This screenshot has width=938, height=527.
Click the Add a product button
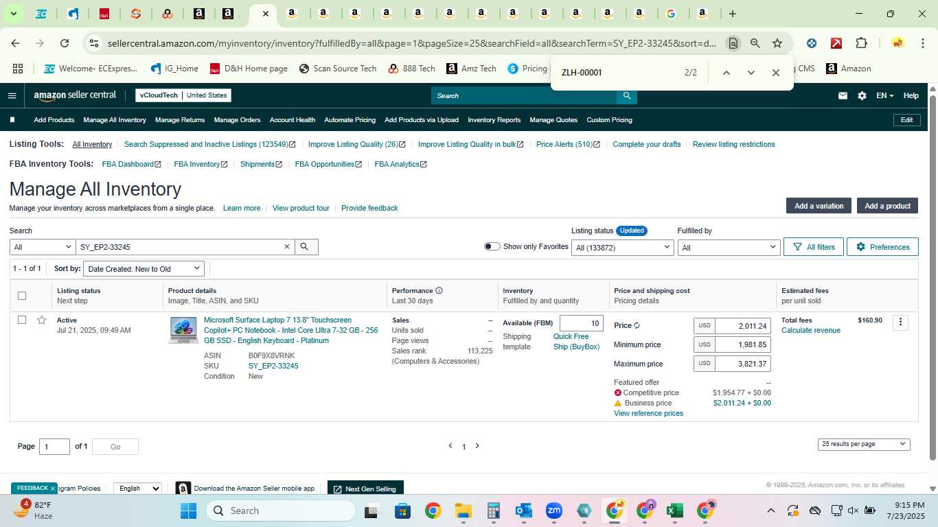(x=887, y=206)
